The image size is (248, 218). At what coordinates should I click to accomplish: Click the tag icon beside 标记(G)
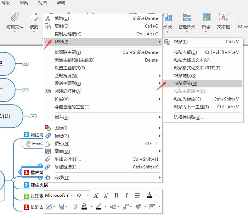coord(48,136)
